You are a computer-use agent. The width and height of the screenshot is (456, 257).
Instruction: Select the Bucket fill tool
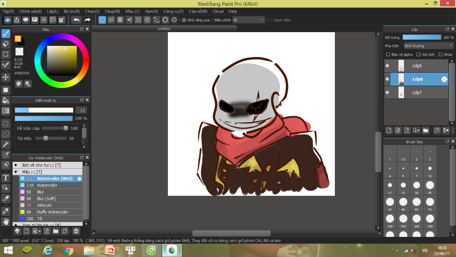(x=6, y=100)
